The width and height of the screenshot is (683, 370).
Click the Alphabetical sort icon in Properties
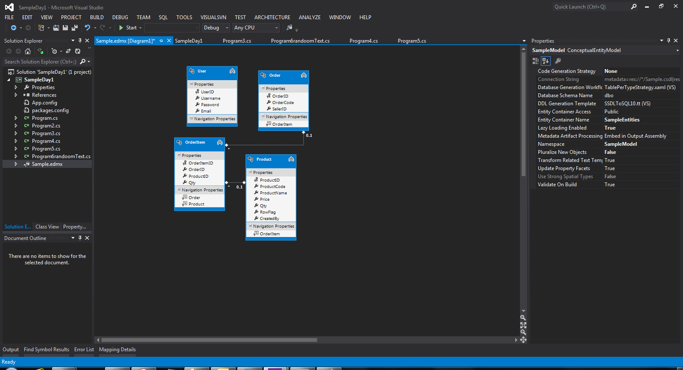pyautogui.click(x=546, y=61)
